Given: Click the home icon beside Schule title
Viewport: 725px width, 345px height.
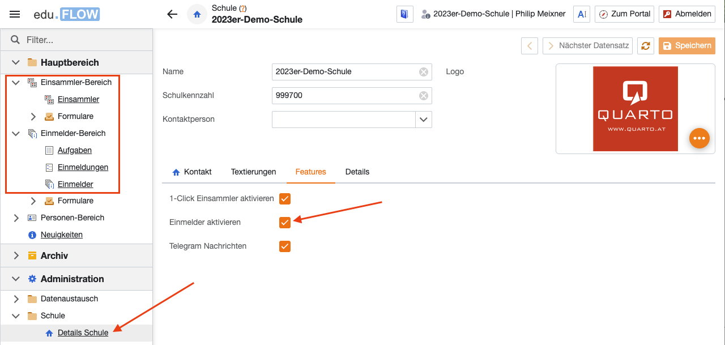Looking at the screenshot, I should pos(197,15).
